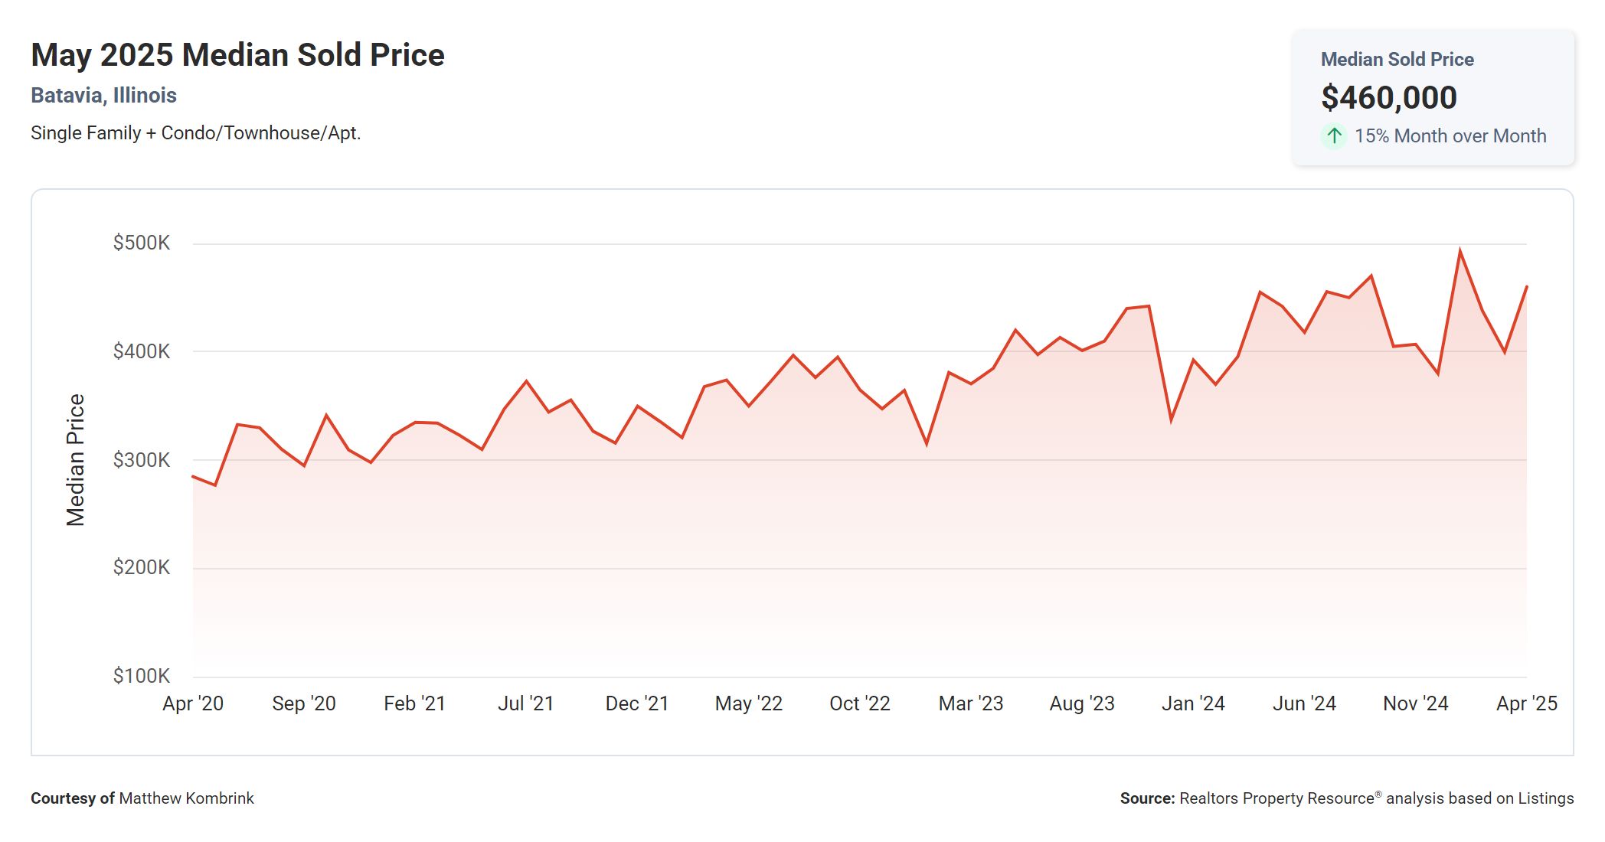Screen dimensions: 1605x842
Task: Click the Nov '24 x-axis label
Action: tap(1415, 703)
